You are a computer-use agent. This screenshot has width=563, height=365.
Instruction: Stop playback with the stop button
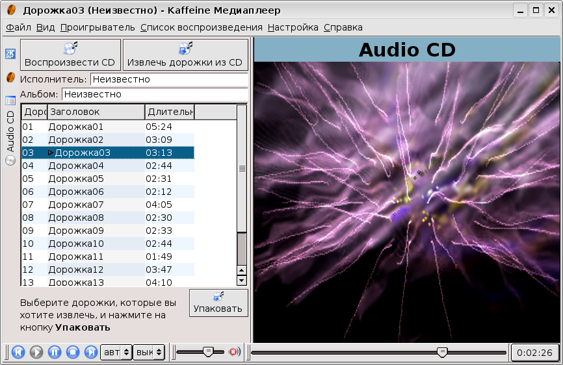73,352
